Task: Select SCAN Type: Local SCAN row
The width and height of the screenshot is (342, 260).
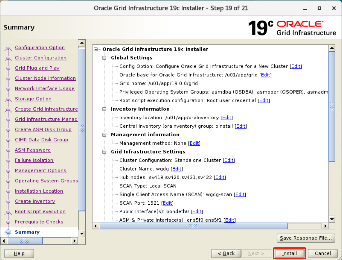Action: coord(148,186)
